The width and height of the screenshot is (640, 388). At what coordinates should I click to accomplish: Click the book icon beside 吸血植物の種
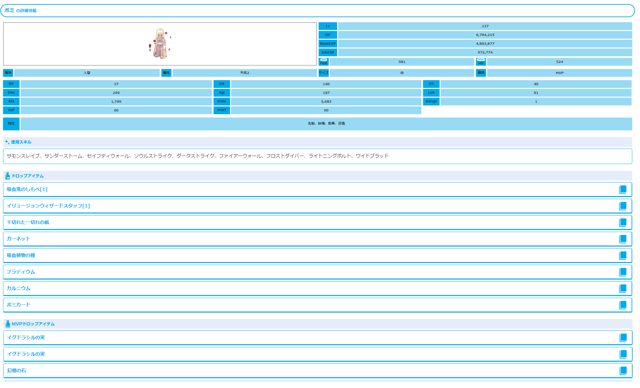pos(622,256)
